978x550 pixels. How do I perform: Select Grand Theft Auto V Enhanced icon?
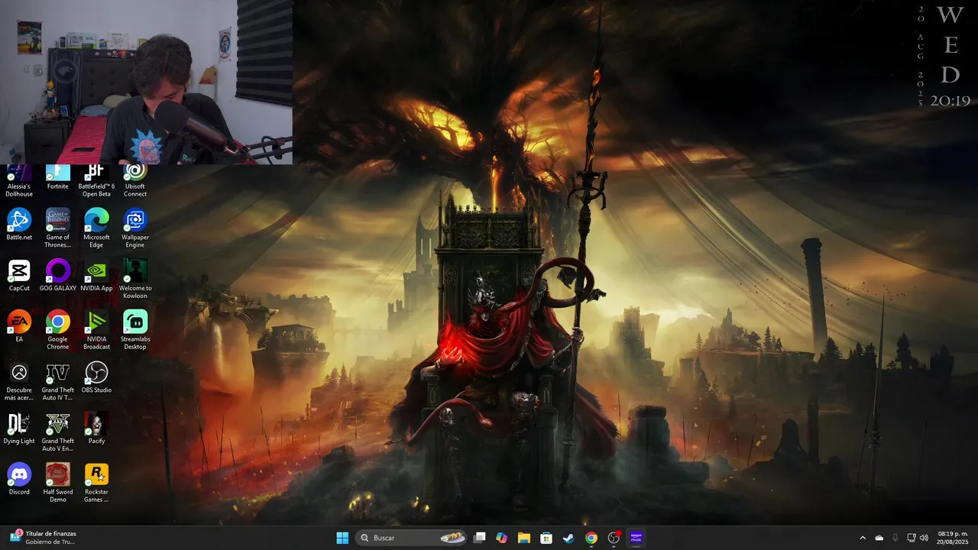[58, 432]
